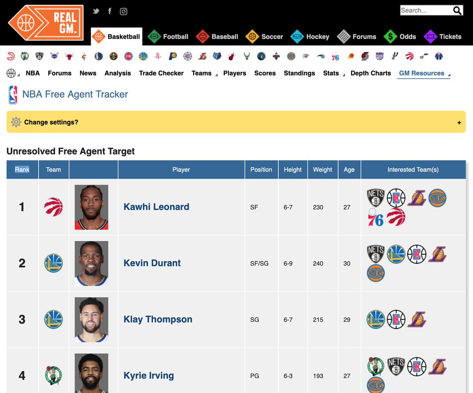Screen dimensions: 473x393
Task: Open the Players menu item
Action: coord(235,73)
